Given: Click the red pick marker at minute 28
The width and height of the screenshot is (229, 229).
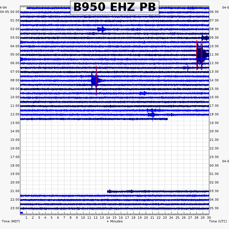Looking at the screenshot, I should tap(197, 55).
